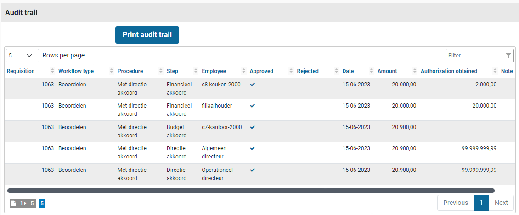The width and height of the screenshot is (519, 215).
Task: Click Approved checkmark for filiaalhouder row
Action: (253, 106)
